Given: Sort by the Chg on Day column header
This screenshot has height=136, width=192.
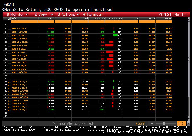Looking at the screenshot, I should [97, 18].
